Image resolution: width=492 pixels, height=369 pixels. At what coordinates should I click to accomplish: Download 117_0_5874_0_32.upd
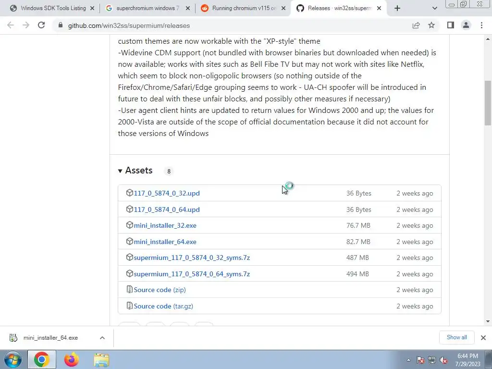click(167, 193)
